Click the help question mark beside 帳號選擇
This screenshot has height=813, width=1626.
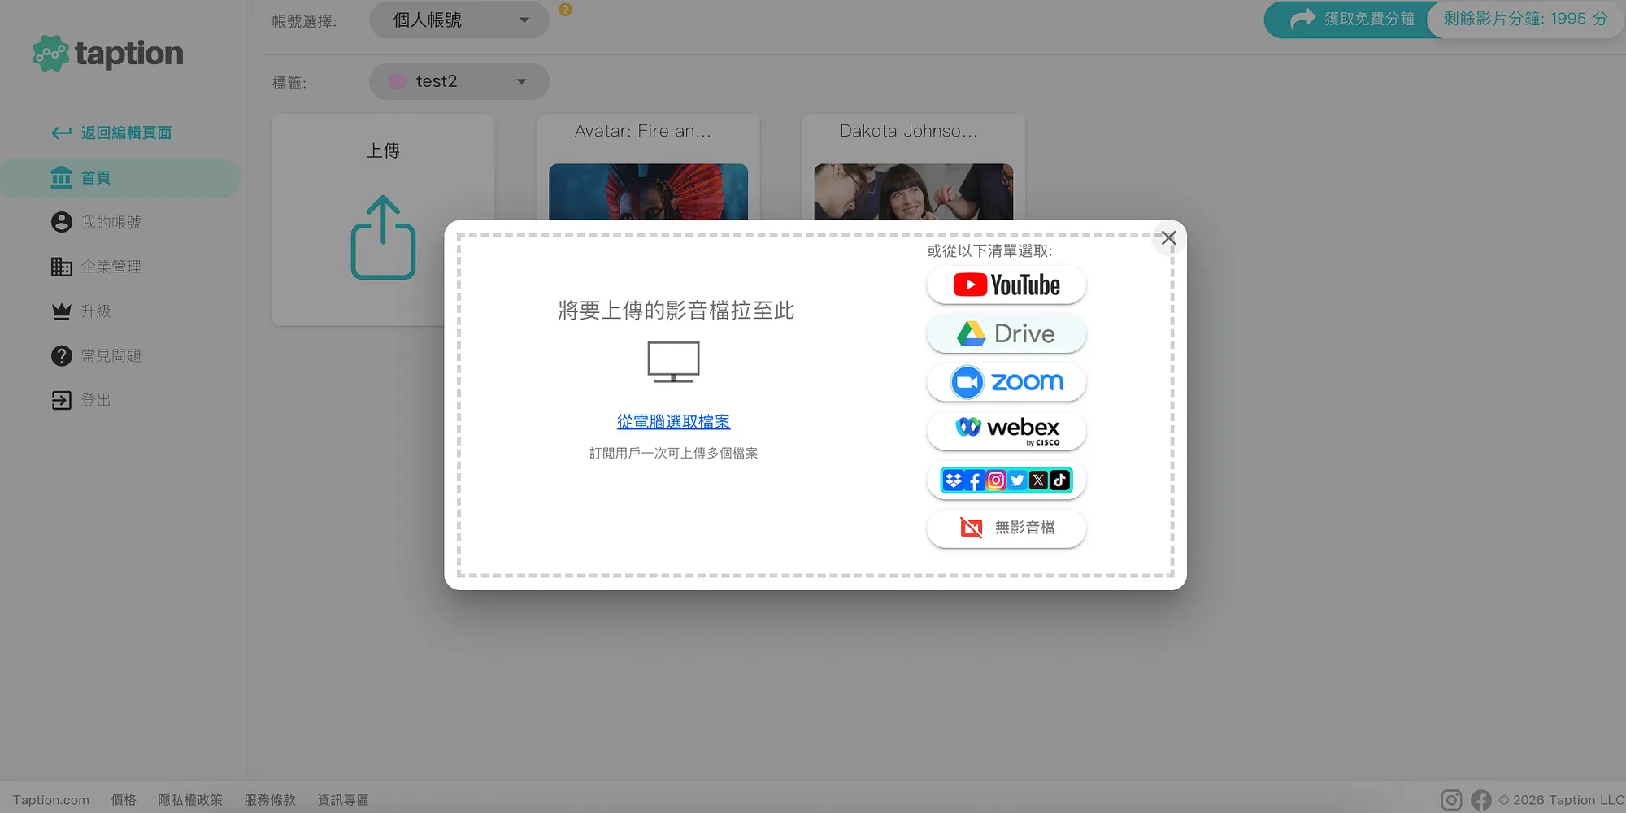point(566,10)
